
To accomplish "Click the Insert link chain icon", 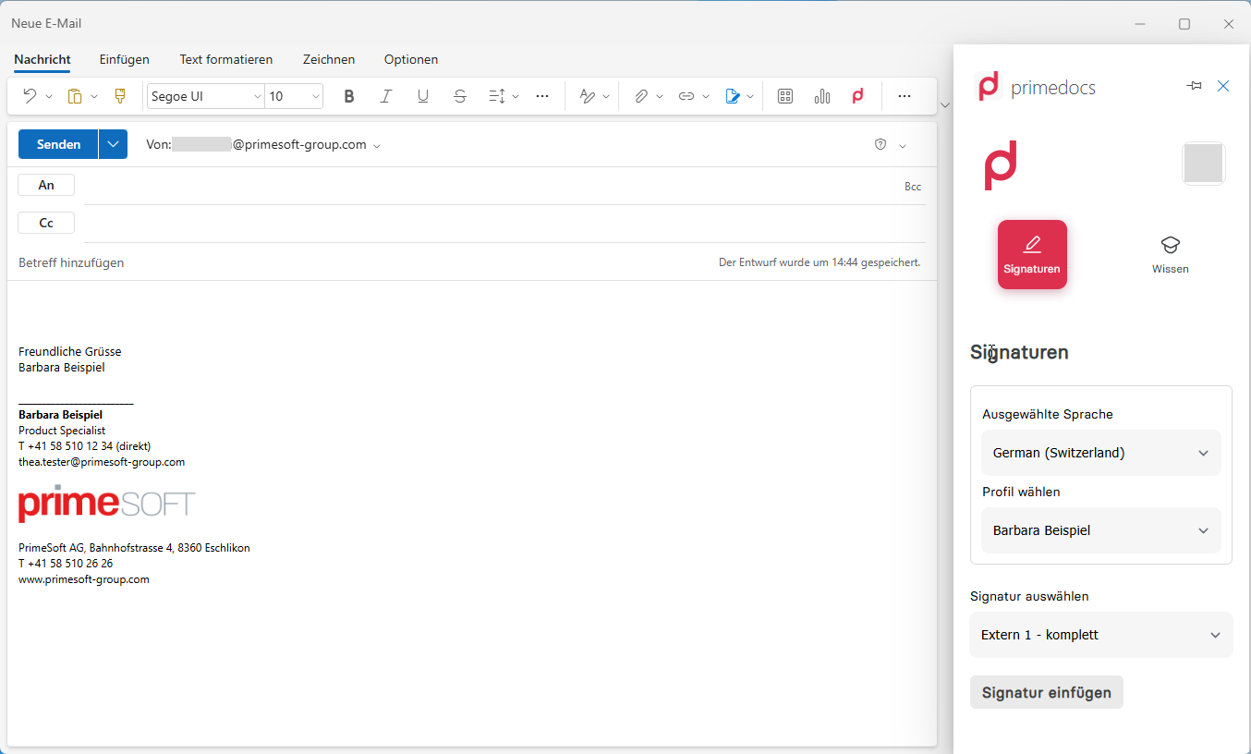I will [x=686, y=96].
